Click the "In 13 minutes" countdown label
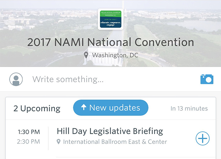This screenshot has width=221, height=159. [189, 108]
